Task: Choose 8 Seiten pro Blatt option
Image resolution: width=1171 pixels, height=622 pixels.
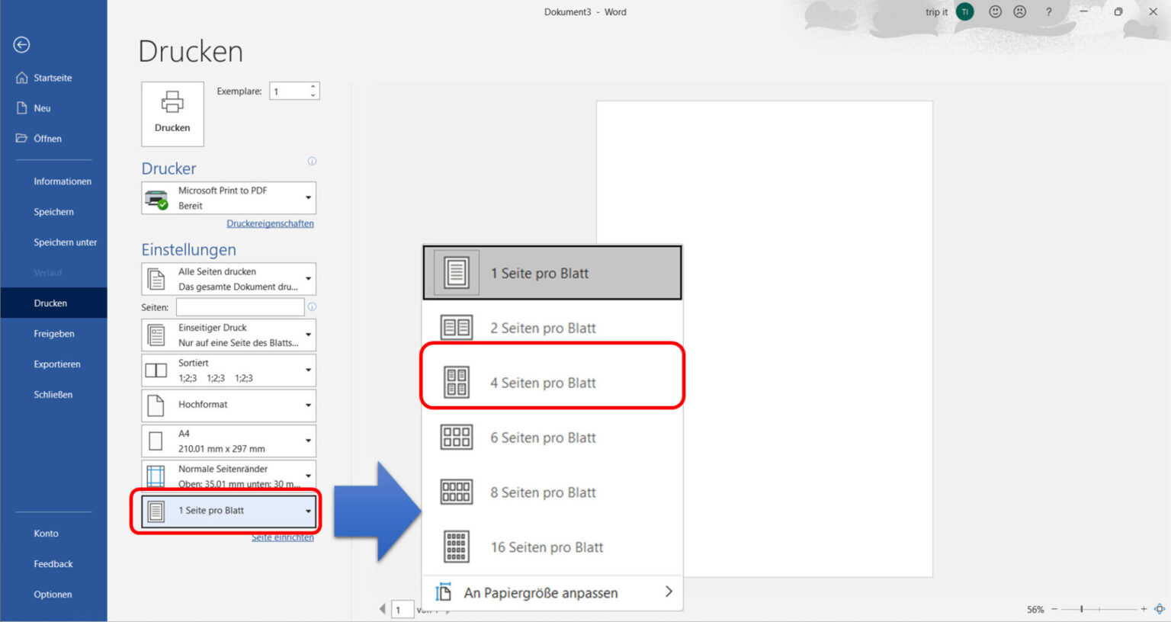Action: pyautogui.click(x=553, y=492)
